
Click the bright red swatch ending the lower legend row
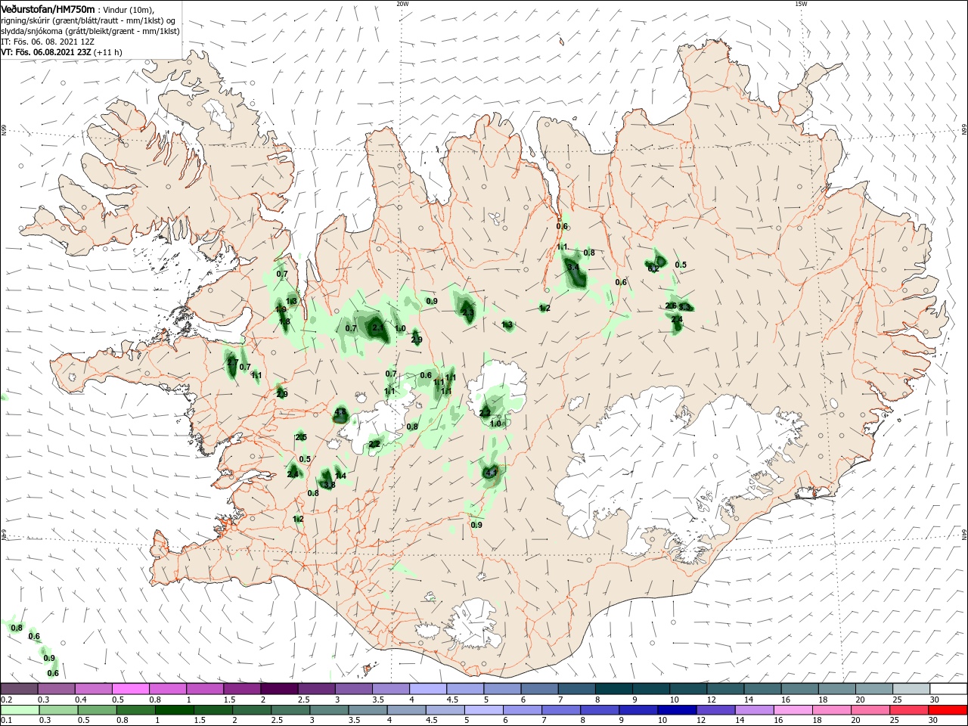pyautogui.click(x=948, y=710)
